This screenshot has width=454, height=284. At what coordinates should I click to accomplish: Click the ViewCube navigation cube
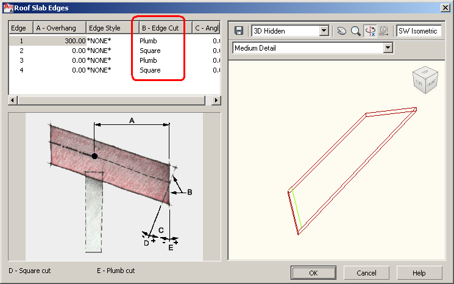pyautogui.click(x=424, y=80)
